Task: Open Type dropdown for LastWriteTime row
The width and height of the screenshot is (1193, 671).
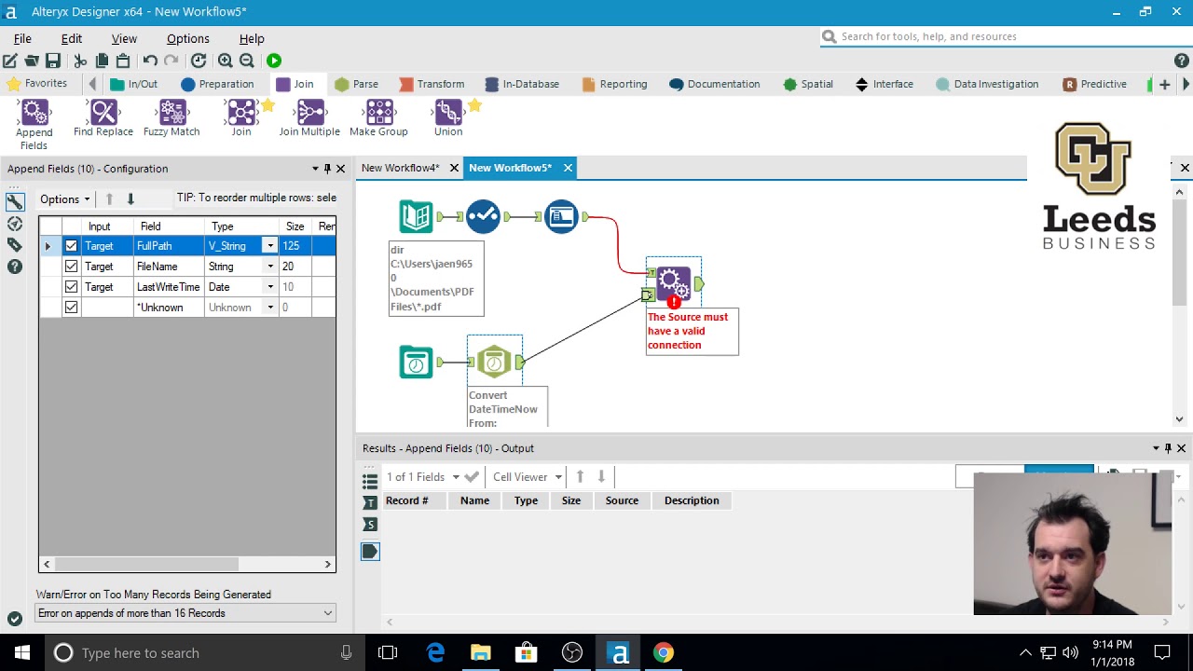Action: [x=270, y=287]
